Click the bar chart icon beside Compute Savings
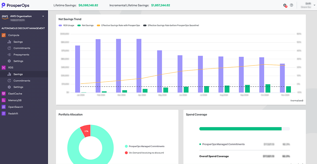The height and width of the screenshot is (164, 317). [9, 42]
